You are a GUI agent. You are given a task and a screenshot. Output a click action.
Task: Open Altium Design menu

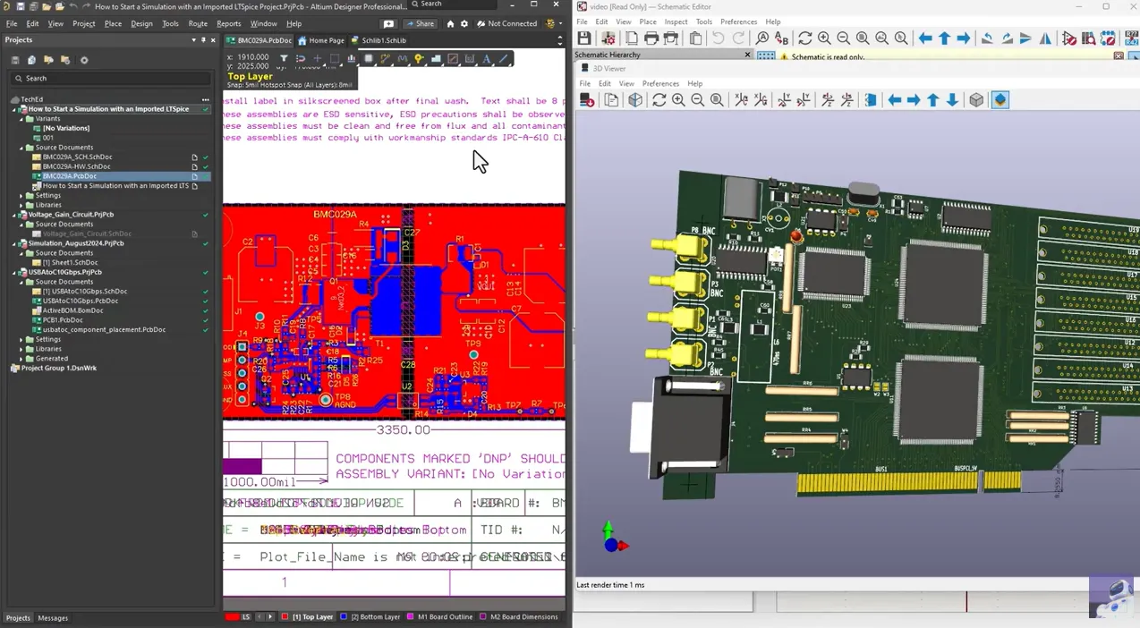[x=141, y=24]
